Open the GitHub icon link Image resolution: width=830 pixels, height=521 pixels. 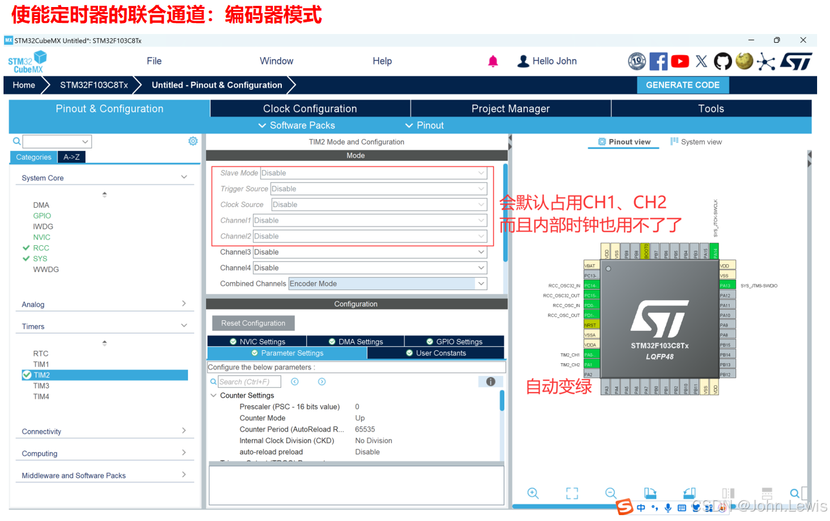pyautogui.click(x=723, y=61)
